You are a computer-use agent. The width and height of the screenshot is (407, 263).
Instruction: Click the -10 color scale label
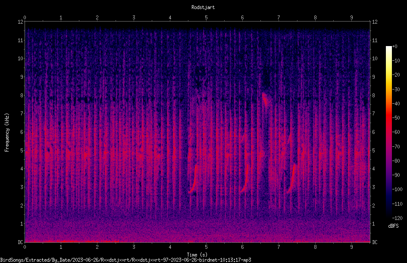(396, 61)
